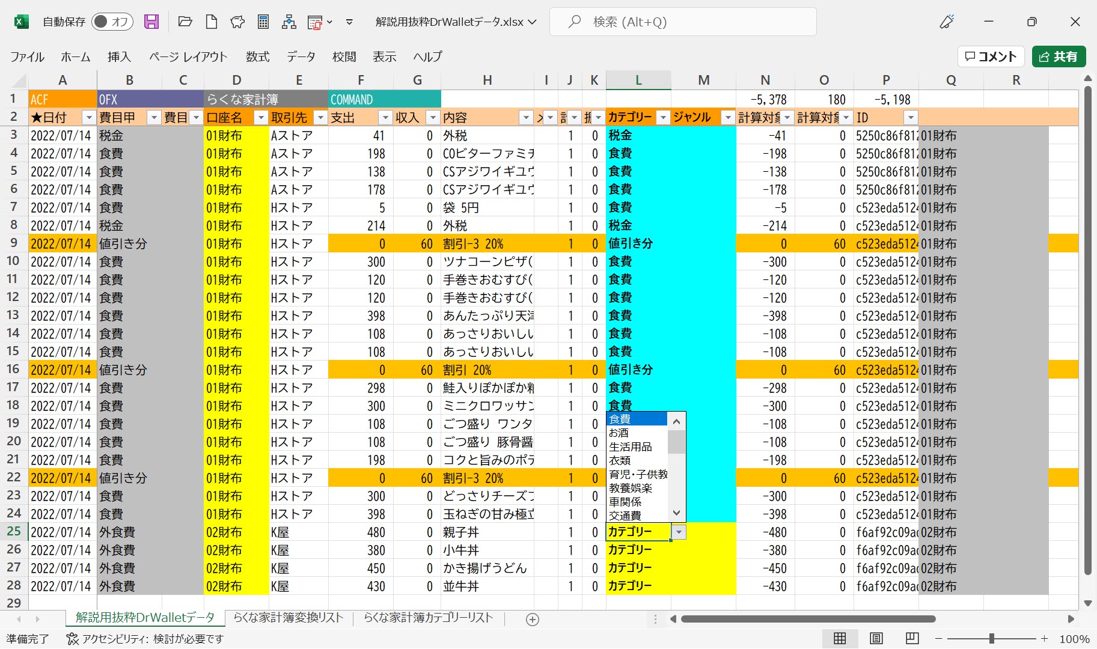Click the piggy bank icon in quick access toolbar
The width and height of the screenshot is (1097, 649).
(x=237, y=22)
